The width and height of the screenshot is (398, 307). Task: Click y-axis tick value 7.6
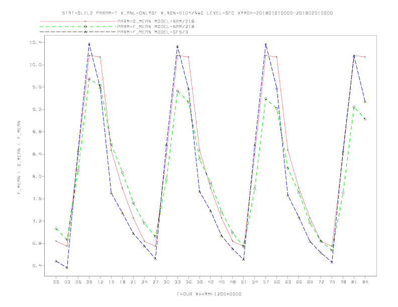pos(37,199)
